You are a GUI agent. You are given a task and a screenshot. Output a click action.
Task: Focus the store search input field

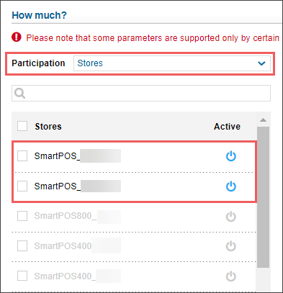141,93
